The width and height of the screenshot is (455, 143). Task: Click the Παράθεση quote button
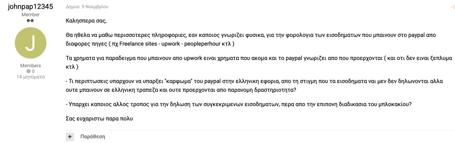click(x=92, y=137)
